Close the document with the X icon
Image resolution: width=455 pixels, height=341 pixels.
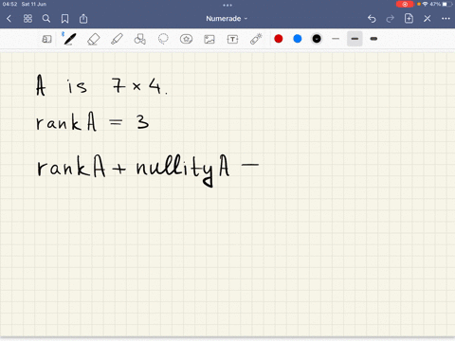428,19
